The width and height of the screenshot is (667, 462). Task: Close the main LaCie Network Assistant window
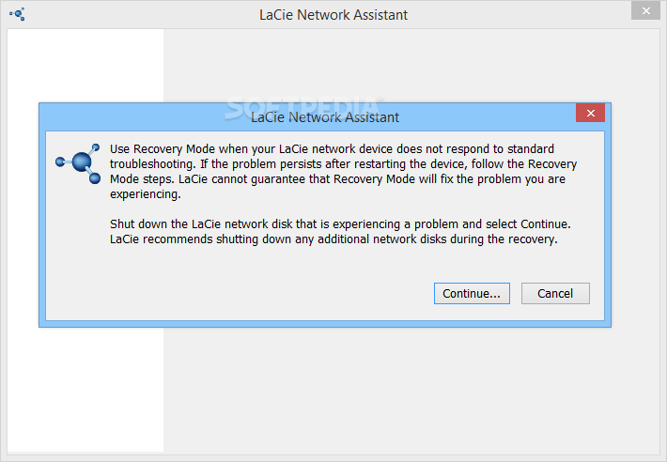(x=645, y=10)
